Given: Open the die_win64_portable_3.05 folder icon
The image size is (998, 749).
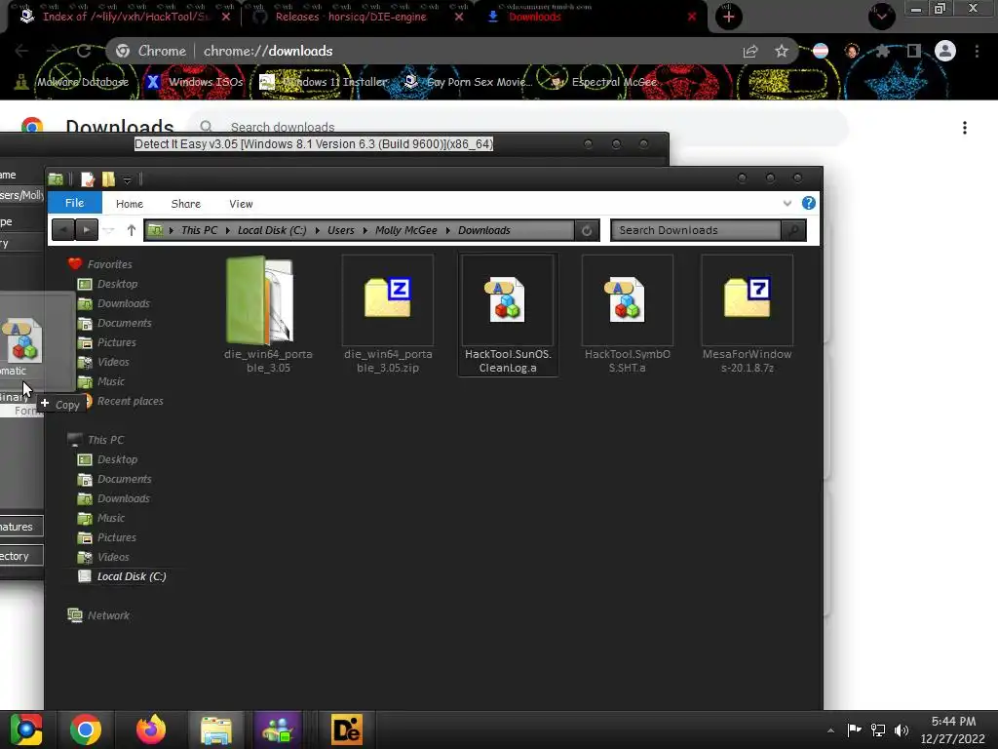Looking at the screenshot, I should (x=260, y=300).
